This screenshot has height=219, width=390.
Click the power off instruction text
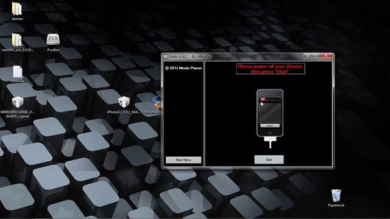(x=271, y=69)
